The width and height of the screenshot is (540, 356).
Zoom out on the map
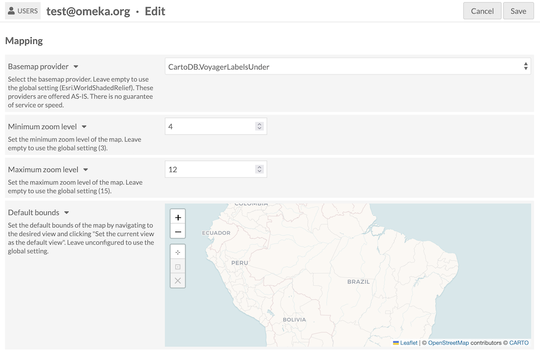(178, 231)
